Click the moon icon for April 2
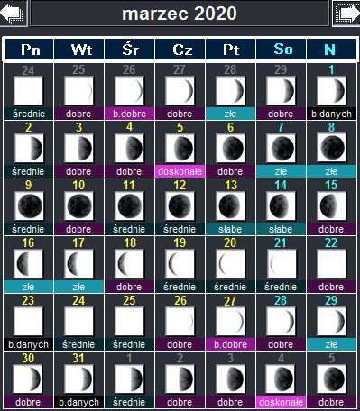The height and width of the screenshot is (411, 360). pos(180,379)
